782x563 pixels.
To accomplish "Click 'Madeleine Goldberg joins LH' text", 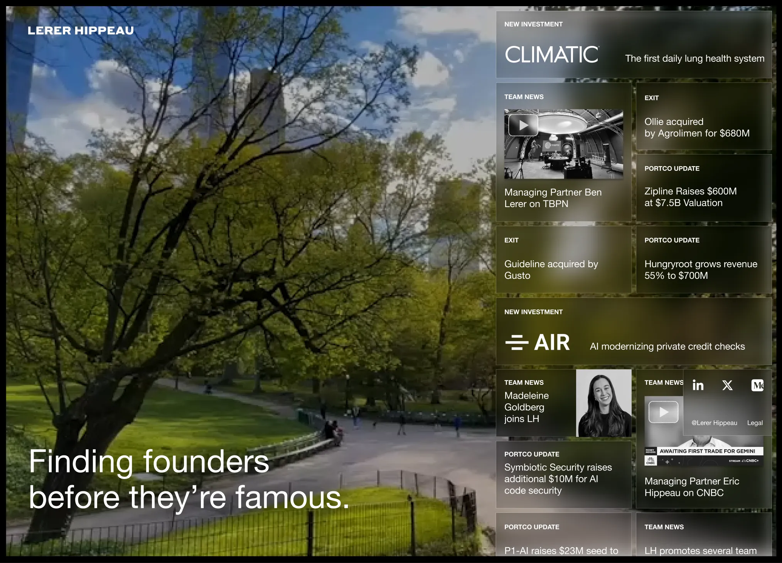I will click(526, 407).
